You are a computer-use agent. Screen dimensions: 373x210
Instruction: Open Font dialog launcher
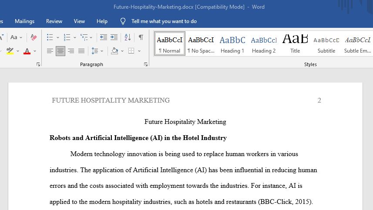[38, 64]
